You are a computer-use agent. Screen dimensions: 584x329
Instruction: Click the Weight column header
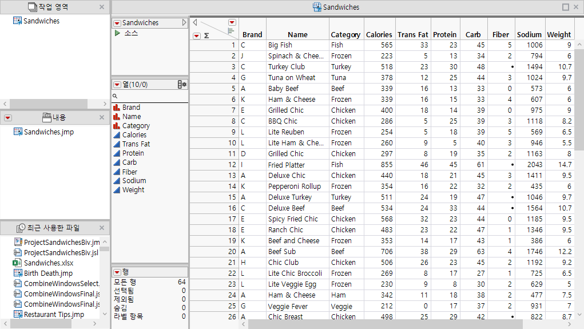pyautogui.click(x=559, y=35)
